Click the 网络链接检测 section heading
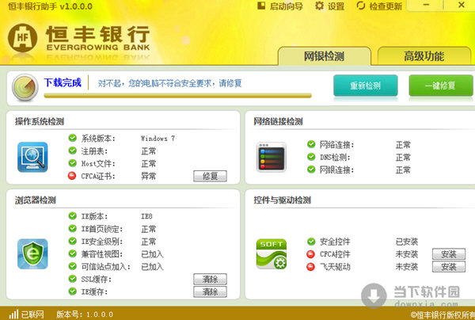The width and height of the screenshot is (475, 320). [x=278, y=121]
